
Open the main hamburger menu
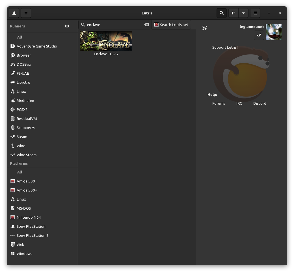(x=255, y=13)
